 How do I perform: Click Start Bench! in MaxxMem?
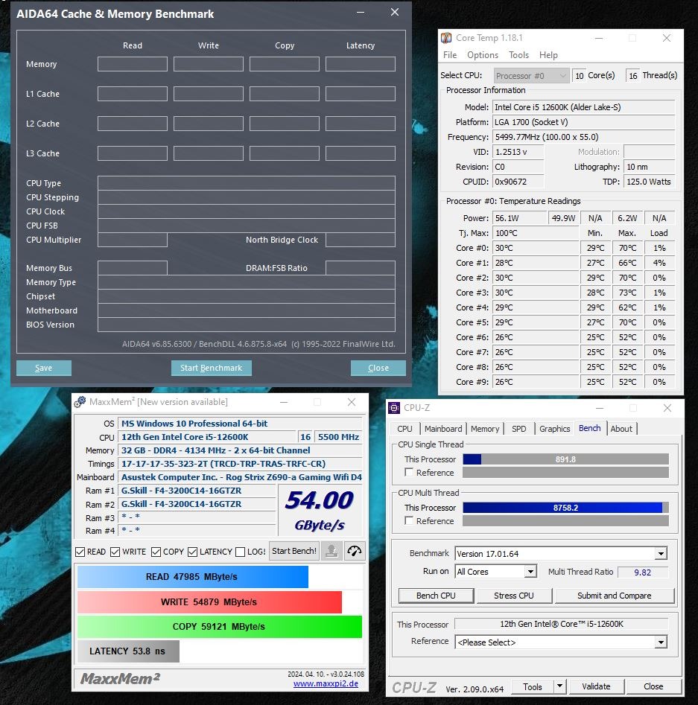pos(294,551)
